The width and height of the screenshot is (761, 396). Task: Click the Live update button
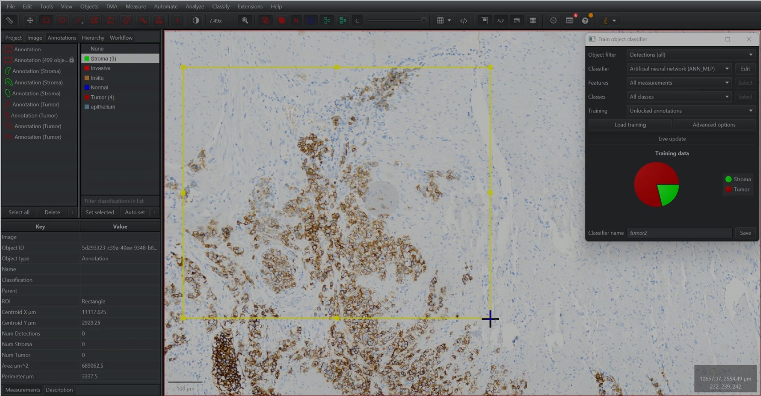(x=672, y=139)
